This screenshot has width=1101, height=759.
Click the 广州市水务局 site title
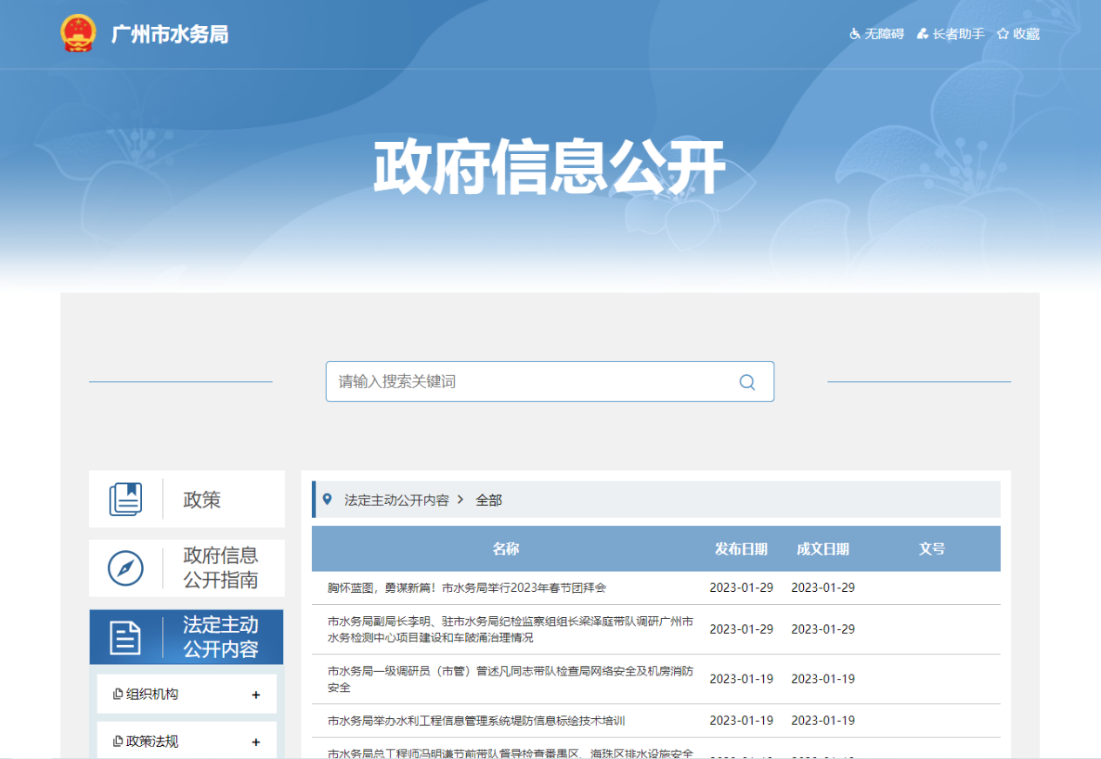pyautogui.click(x=170, y=35)
